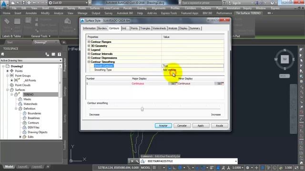Expand the Contour Ranges property group
Image resolution: width=305 pixels, height=171 pixels.
point(89,42)
